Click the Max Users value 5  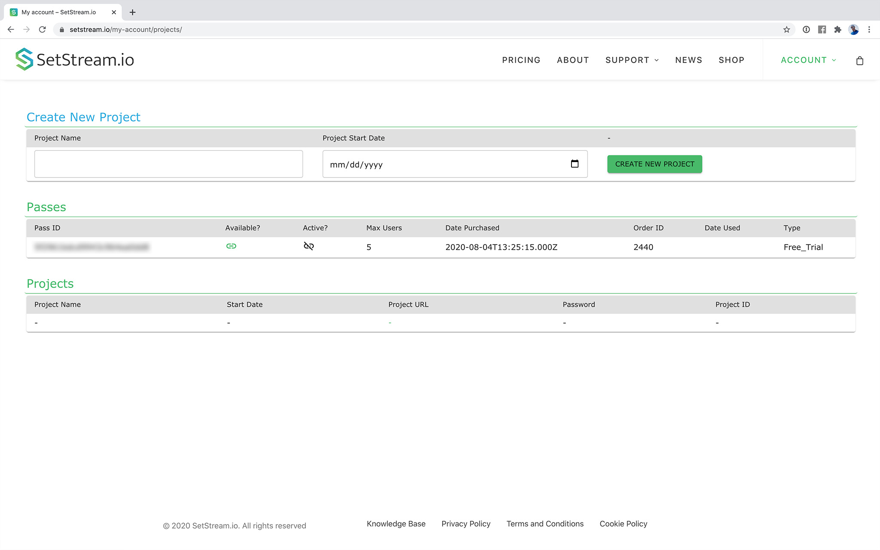369,247
